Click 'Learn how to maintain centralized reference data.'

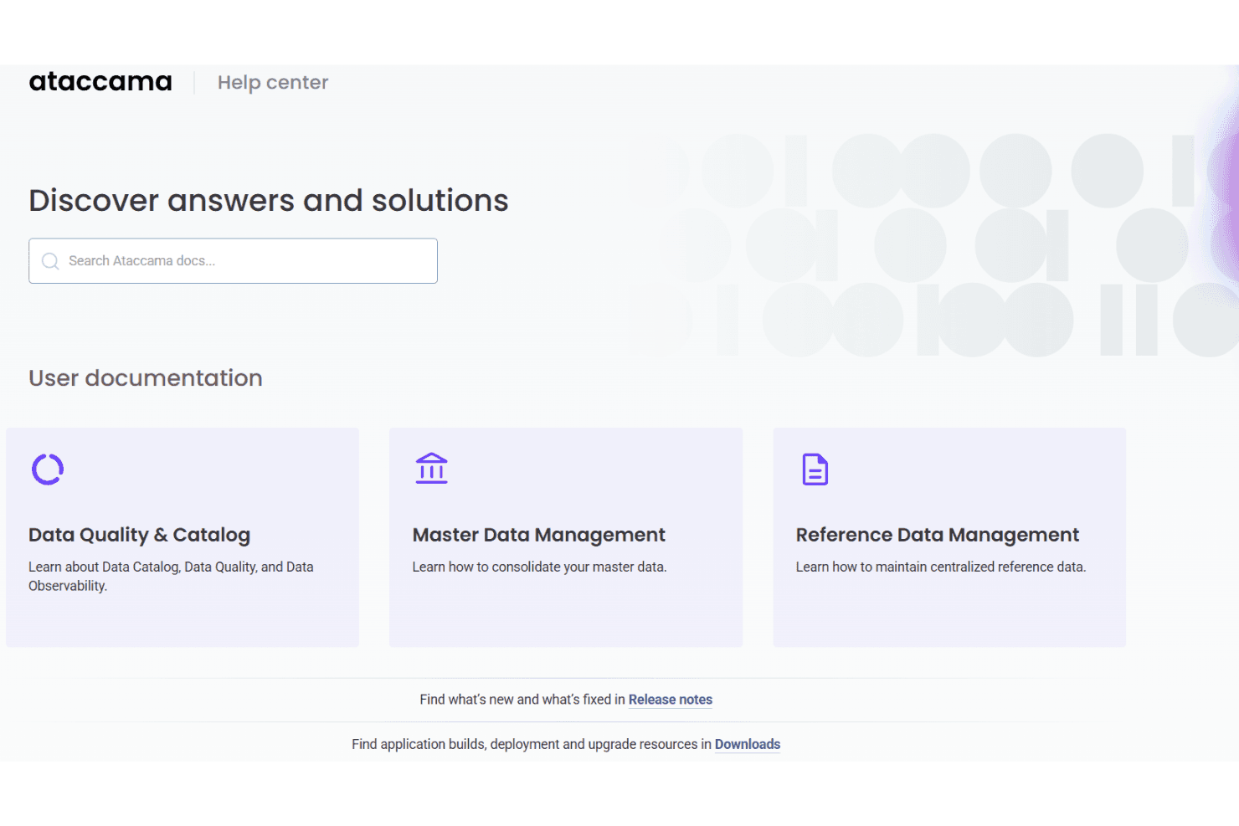[x=941, y=567]
